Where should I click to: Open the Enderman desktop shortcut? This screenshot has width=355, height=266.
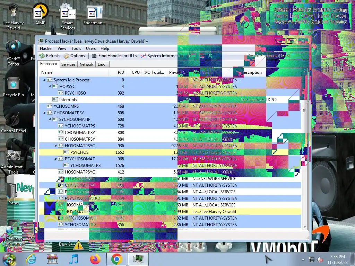94,14
